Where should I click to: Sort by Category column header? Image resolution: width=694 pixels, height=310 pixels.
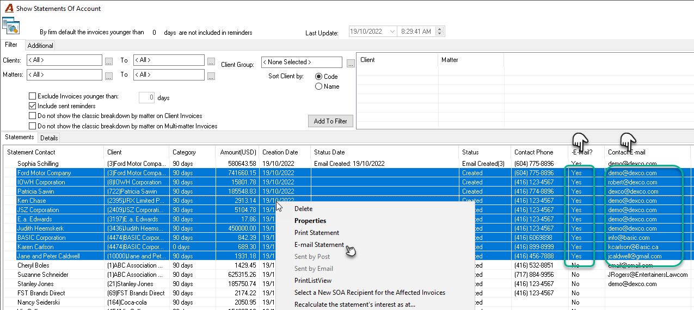point(192,152)
